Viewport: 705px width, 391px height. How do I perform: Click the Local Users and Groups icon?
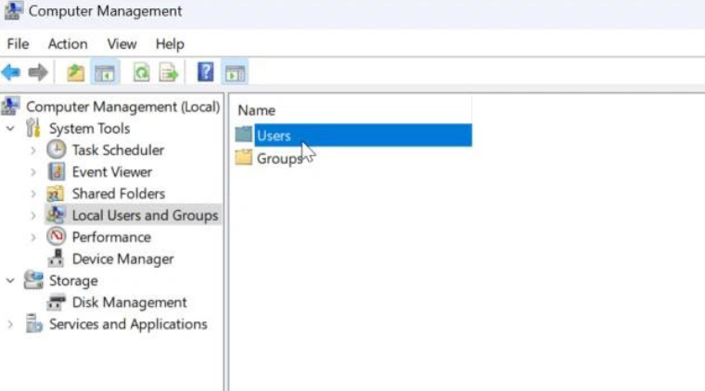click(x=57, y=215)
